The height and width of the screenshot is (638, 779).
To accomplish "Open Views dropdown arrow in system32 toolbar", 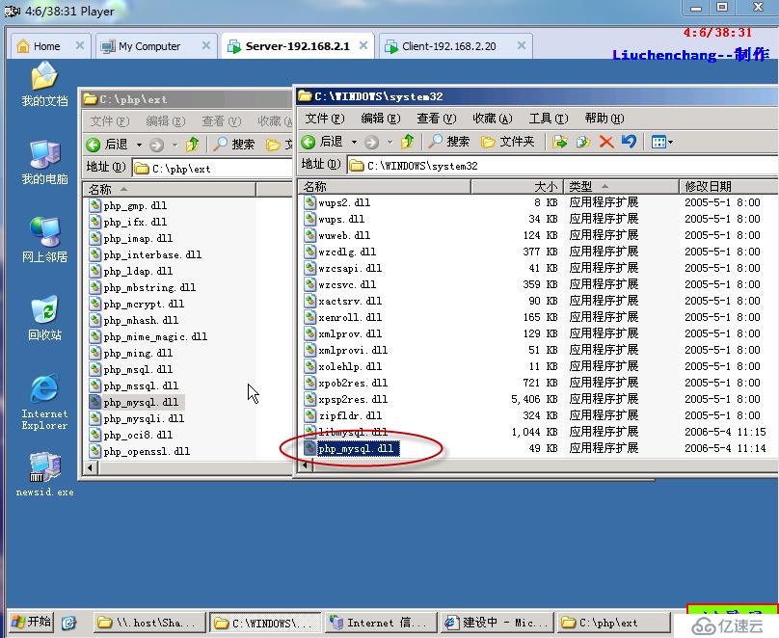I will click(x=670, y=143).
